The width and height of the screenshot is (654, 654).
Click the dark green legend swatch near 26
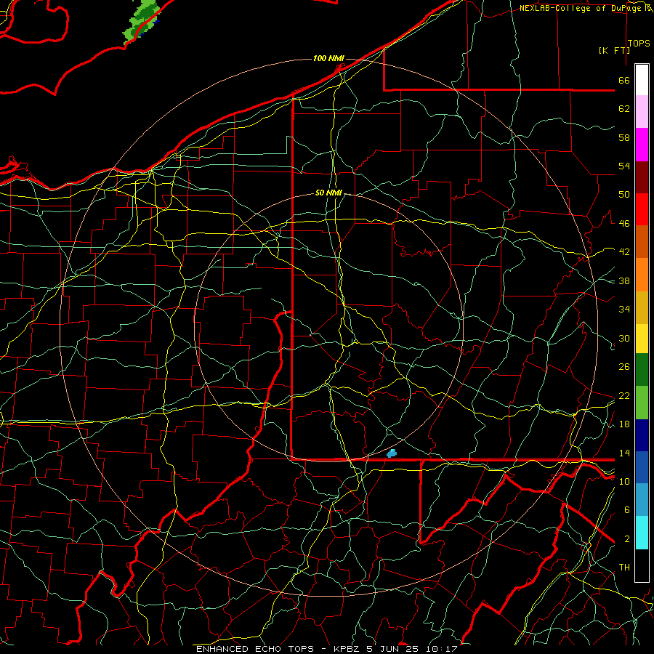(x=642, y=370)
